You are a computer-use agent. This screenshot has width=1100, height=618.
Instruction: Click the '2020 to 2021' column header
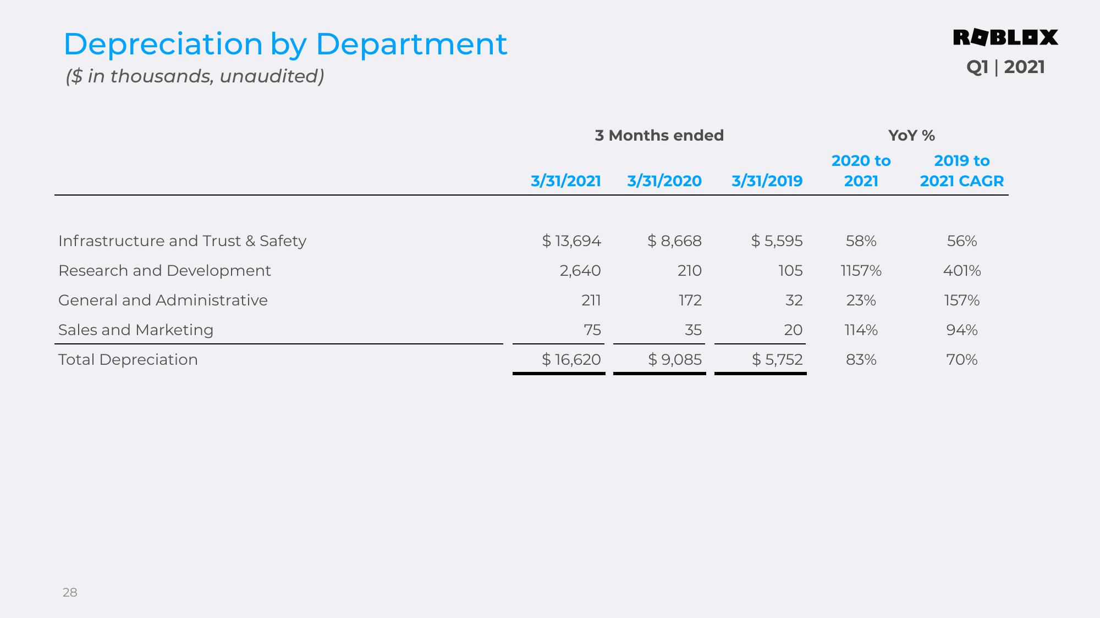click(861, 171)
